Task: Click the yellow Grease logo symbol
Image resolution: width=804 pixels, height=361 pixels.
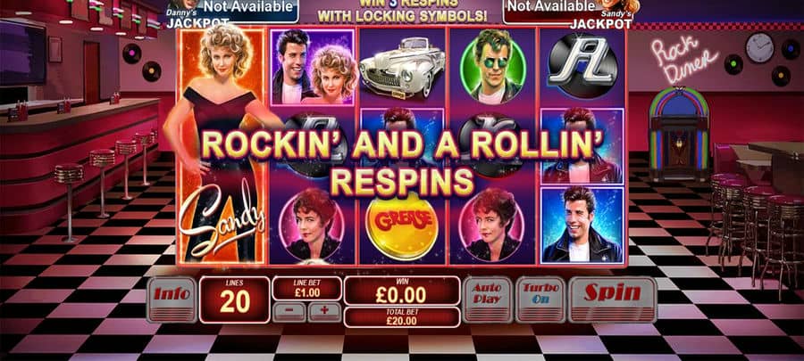Action: [x=401, y=226]
